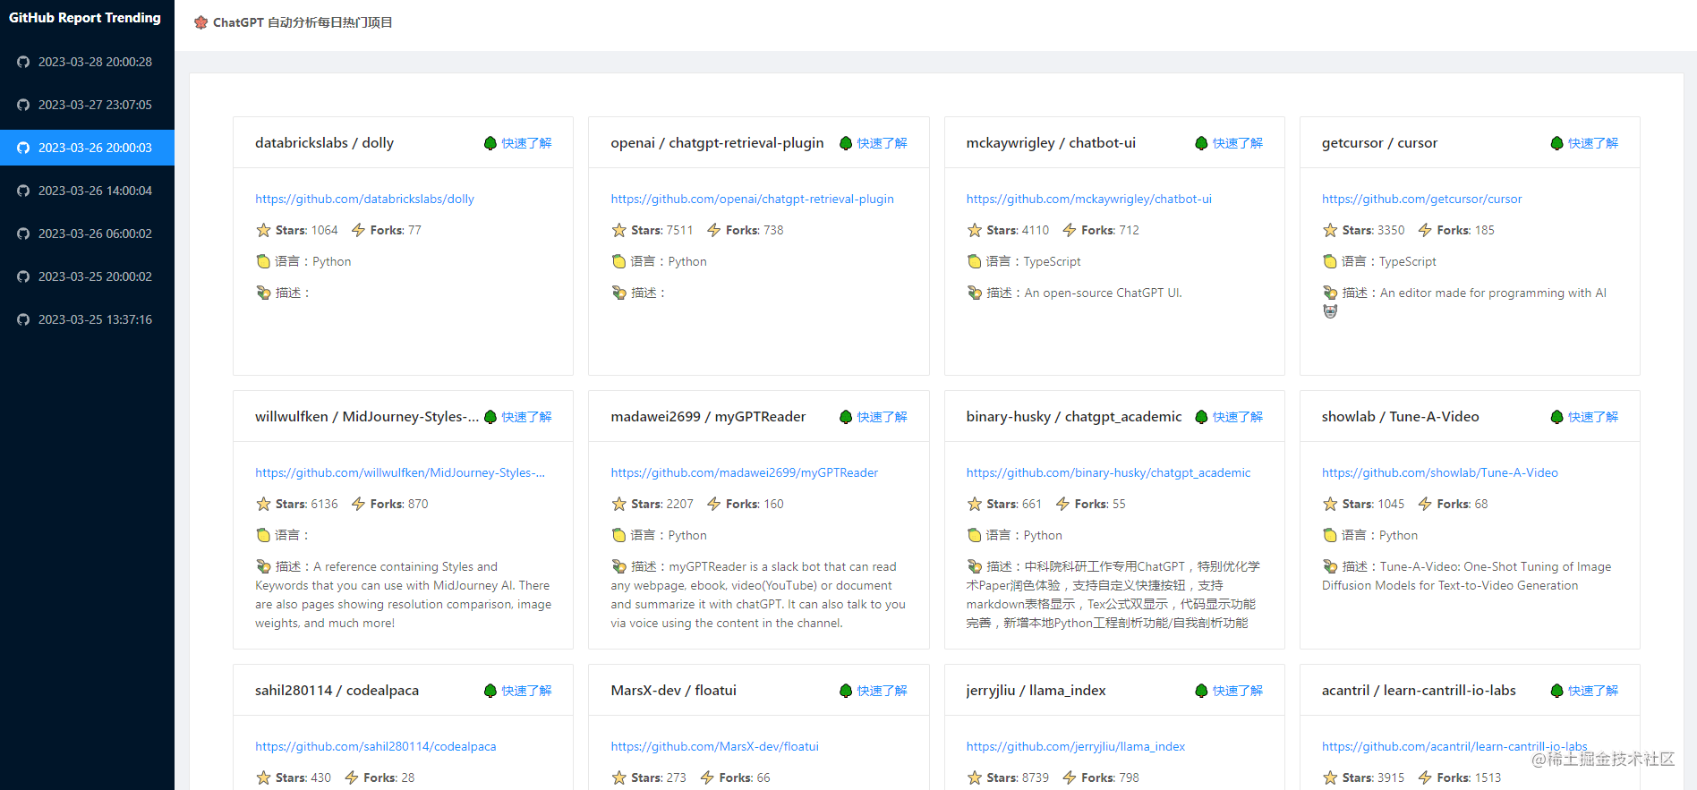1697x790 pixels.
Task: Click 快速了解 on the showlab / Tune-A-Video card
Action: pos(1592,417)
